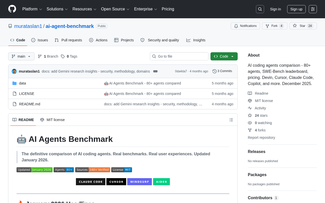Open the README.md file
The width and height of the screenshot is (325, 203).
[x=29, y=104]
